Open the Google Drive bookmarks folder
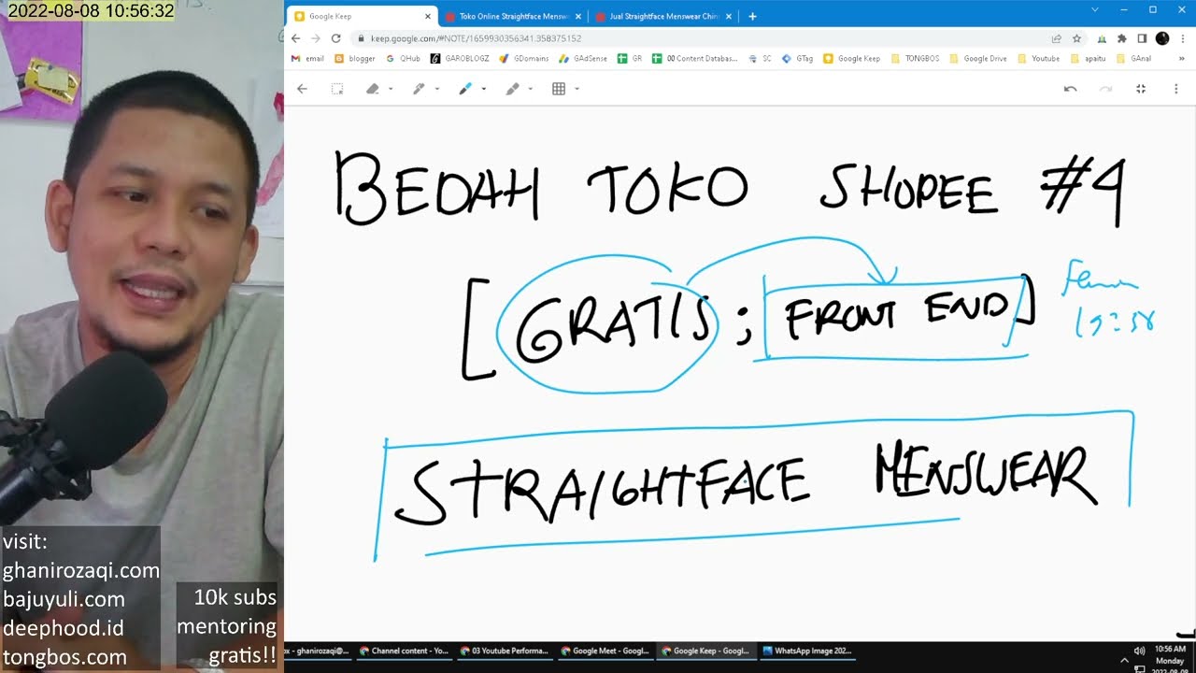 pos(978,58)
